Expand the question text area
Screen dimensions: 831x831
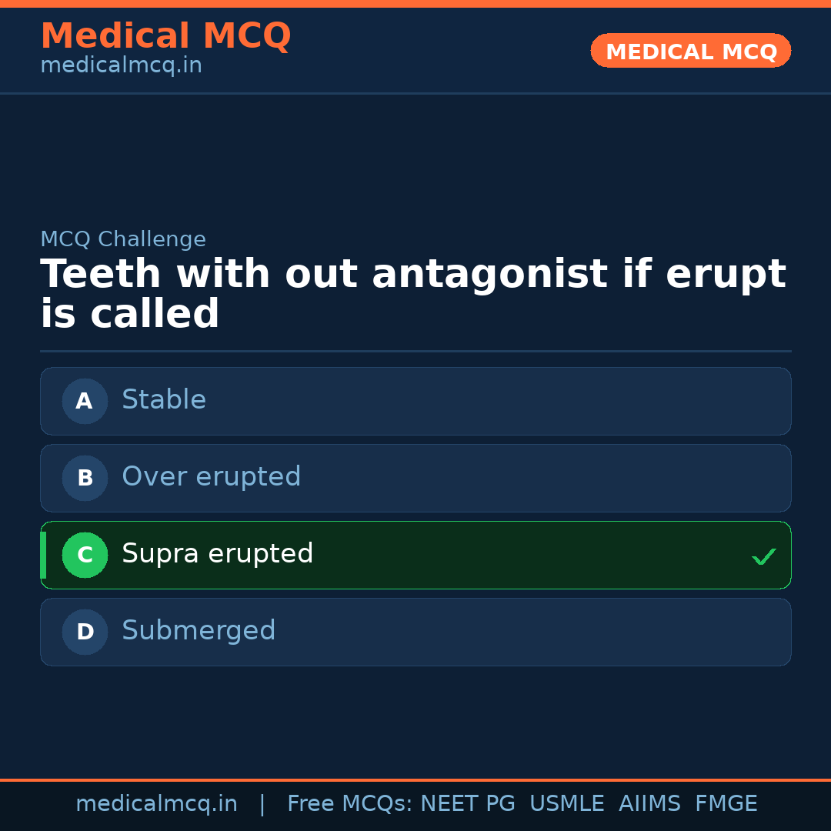[x=412, y=292]
